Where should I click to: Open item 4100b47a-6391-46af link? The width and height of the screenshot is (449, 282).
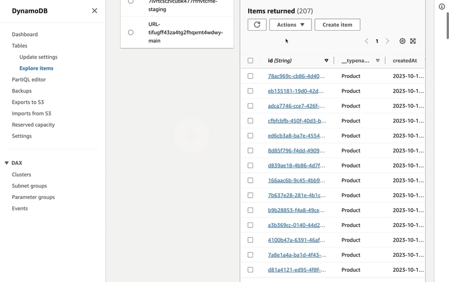pos(296,240)
